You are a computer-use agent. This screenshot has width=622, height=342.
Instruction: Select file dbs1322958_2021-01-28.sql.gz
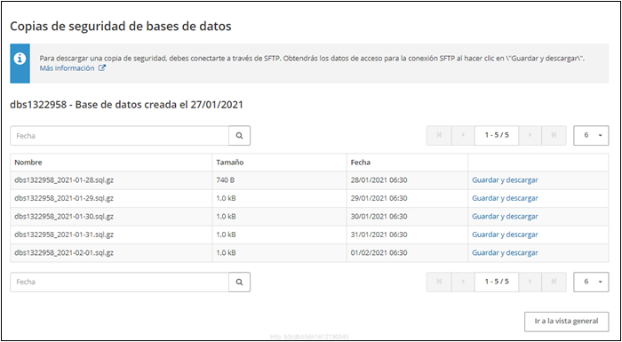[x=64, y=180]
